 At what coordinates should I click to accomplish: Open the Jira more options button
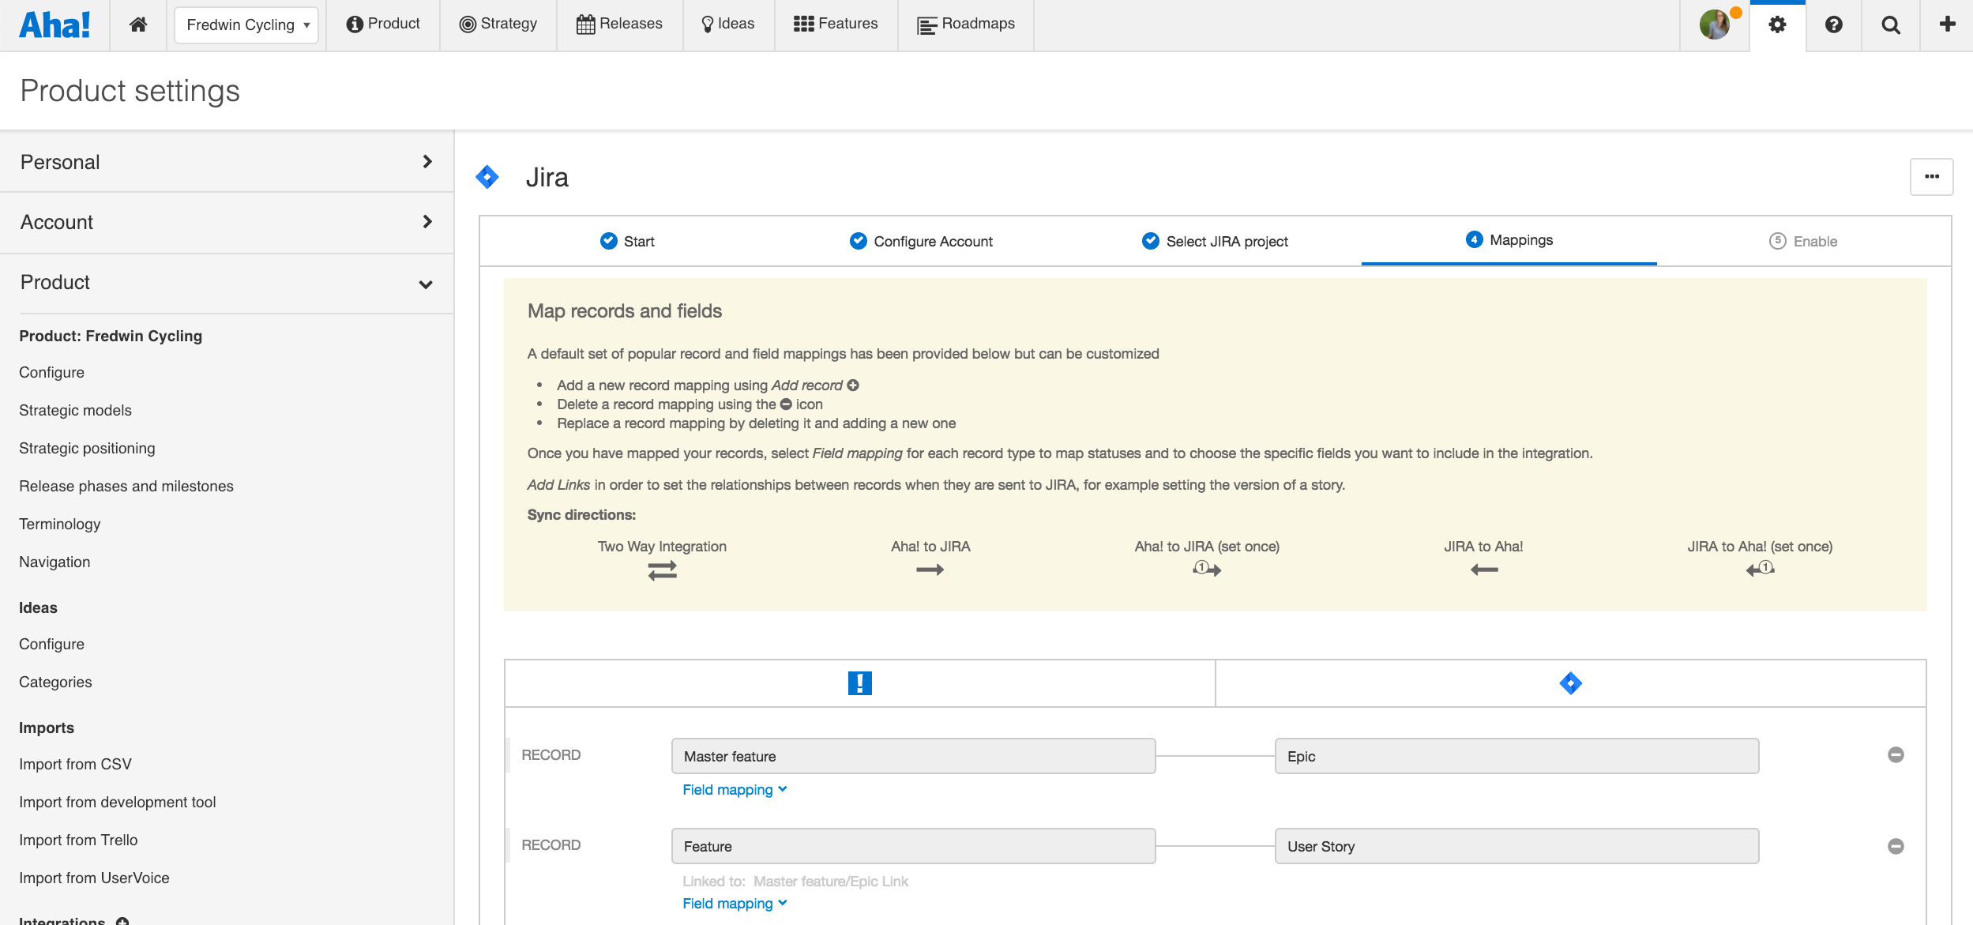(x=1931, y=177)
